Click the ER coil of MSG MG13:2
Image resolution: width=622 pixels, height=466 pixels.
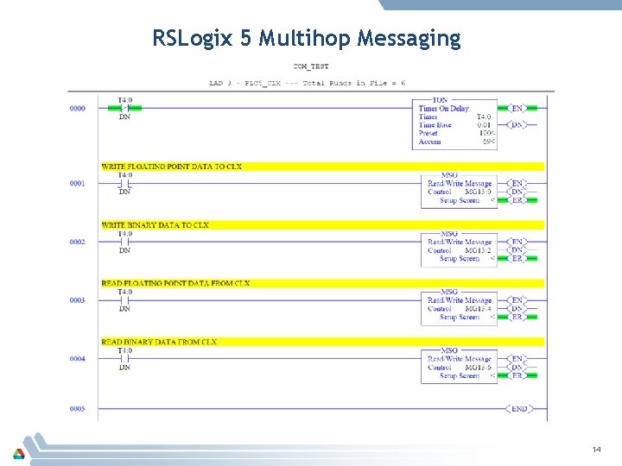click(x=517, y=258)
